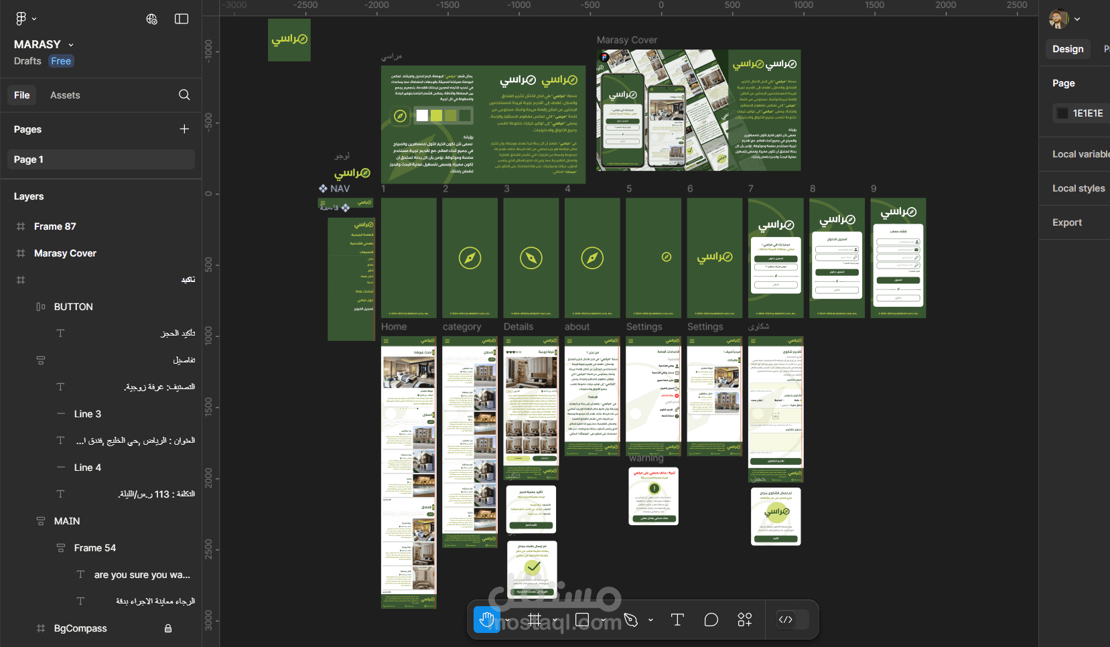Click the line icon beside Line 4
Screen dimensions: 1110x647
[x=61, y=468]
